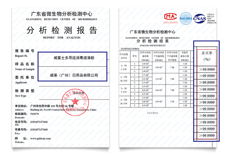232x162 pixels.
Task: Click the Test Type label
Action: click(x=21, y=96)
